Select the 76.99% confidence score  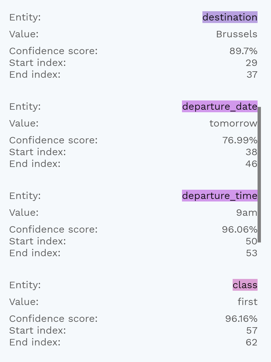coord(240,140)
